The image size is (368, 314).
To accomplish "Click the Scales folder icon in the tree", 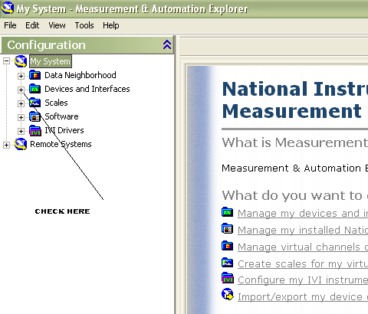I will [35, 103].
